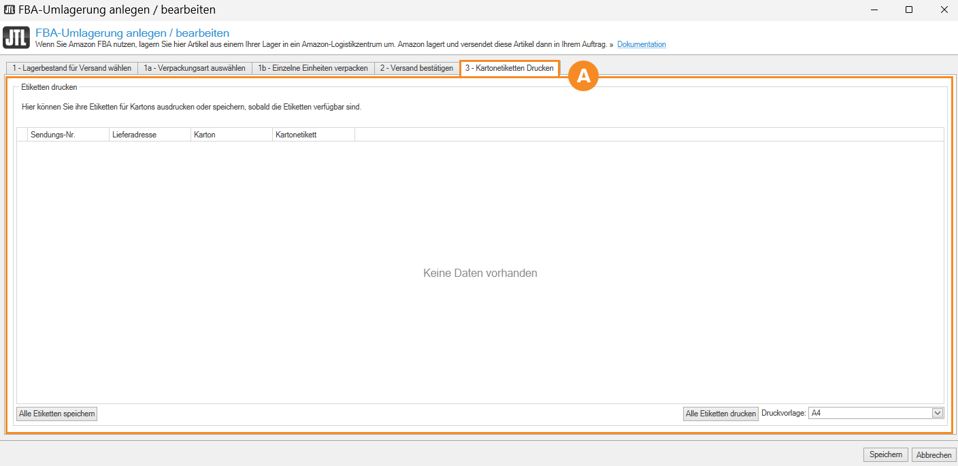The width and height of the screenshot is (958, 466).
Task: Click the large JTL logo in the header
Action: tap(16, 38)
